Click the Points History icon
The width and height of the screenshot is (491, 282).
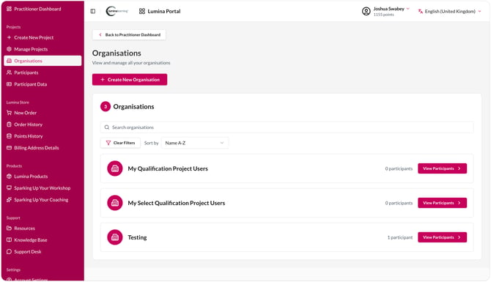[x=9, y=136]
